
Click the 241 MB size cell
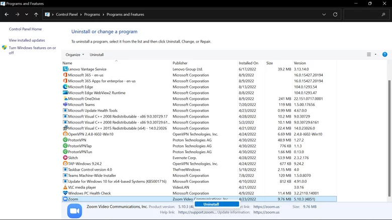(x=285, y=98)
